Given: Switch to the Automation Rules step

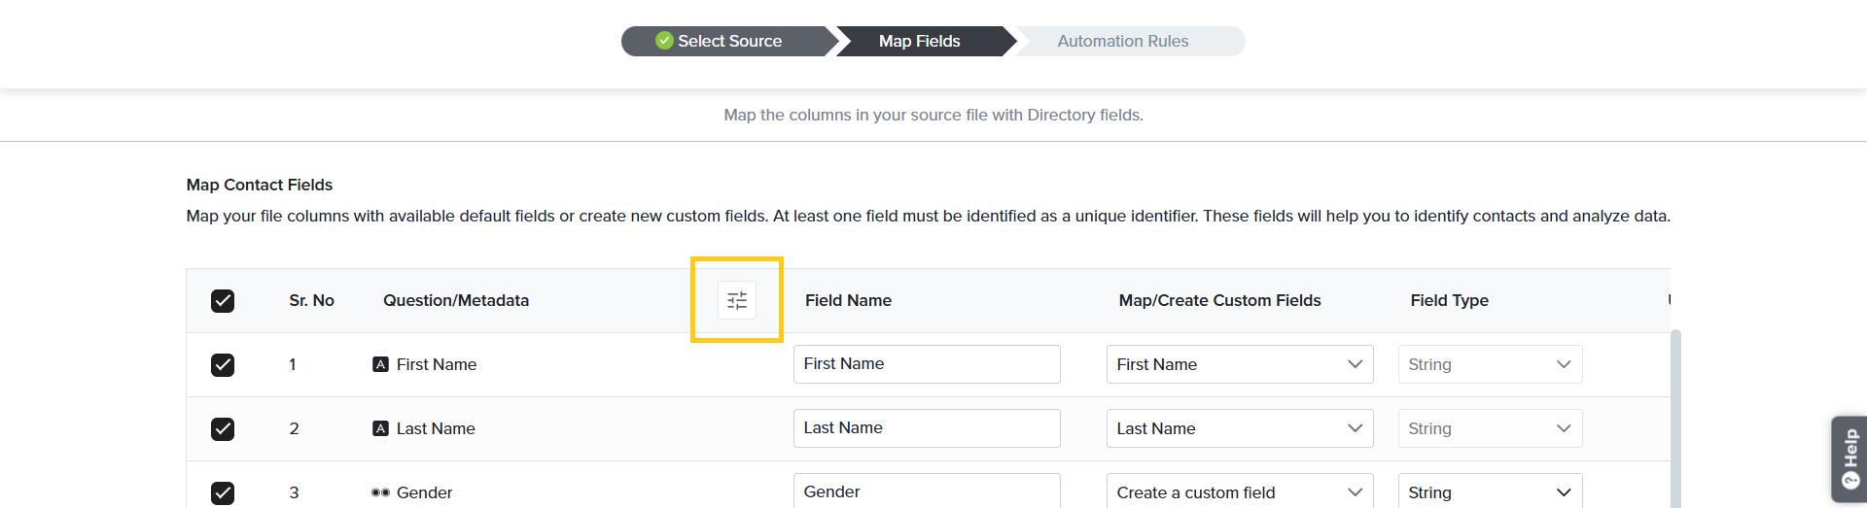Looking at the screenshot, I should 1122,41.
